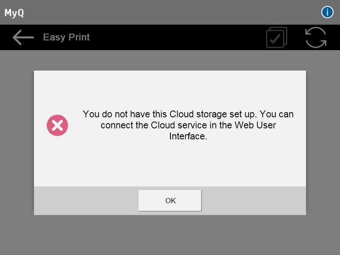Select the MyQ header bar
The width and height of the screenshot is (340, 255).
point(170,12)
